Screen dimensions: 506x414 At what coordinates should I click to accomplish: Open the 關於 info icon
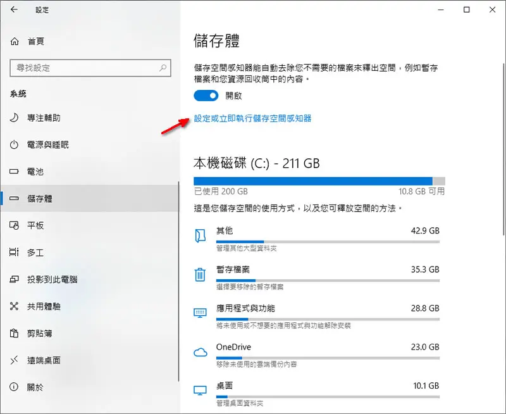pos(14,387)
